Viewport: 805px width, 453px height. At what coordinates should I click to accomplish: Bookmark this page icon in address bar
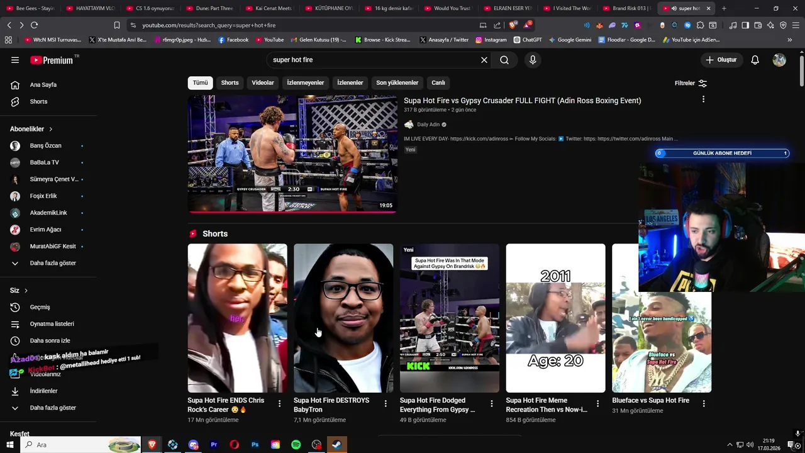tap(117, 25)
